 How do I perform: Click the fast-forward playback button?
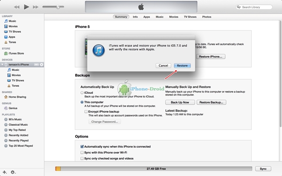click(36, 7)
